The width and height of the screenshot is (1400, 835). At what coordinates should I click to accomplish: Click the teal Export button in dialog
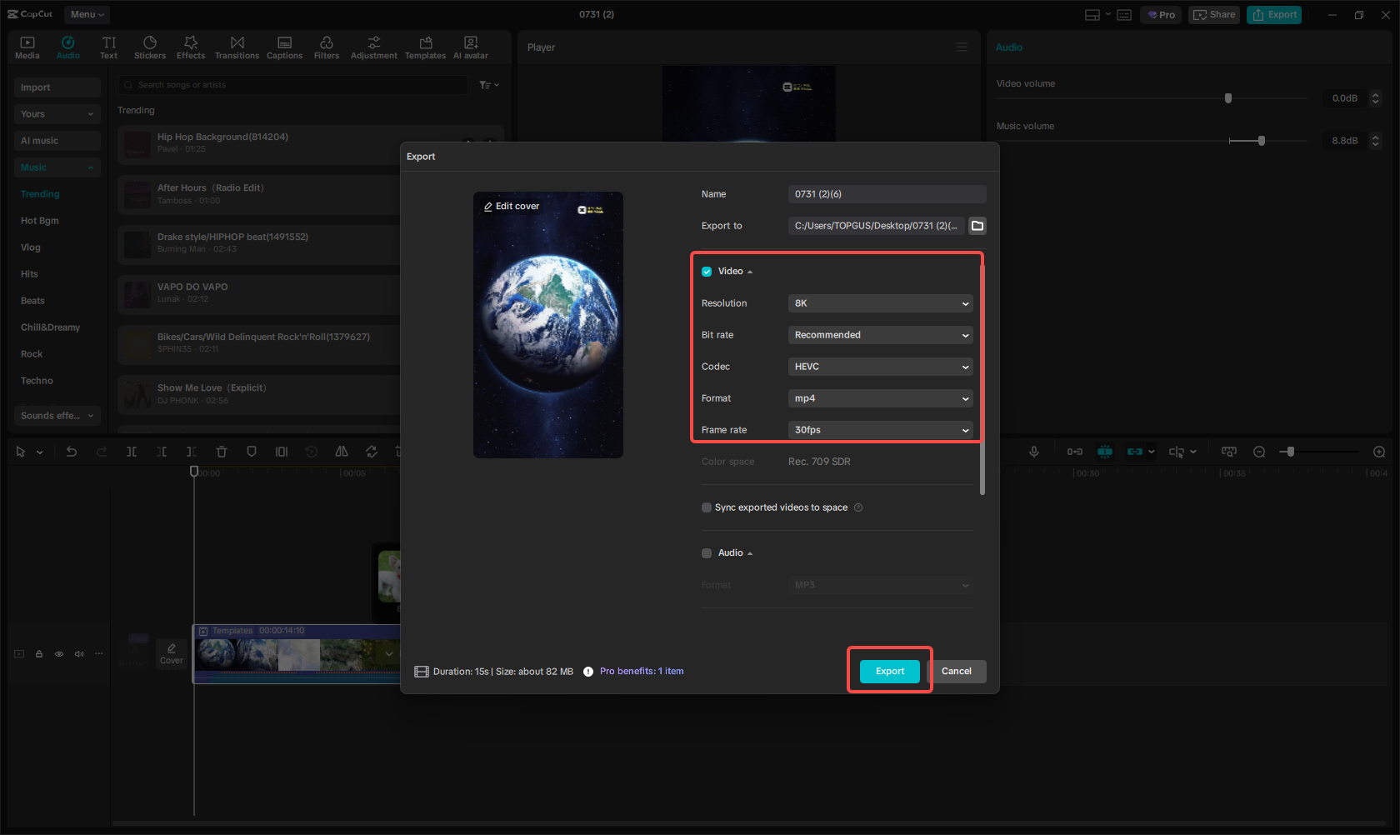click(x=889, y=672)
